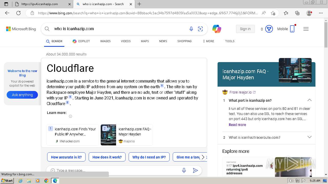Open tab actions menu icon
This screenshot has height=184, width=328.
click(6, 4)
